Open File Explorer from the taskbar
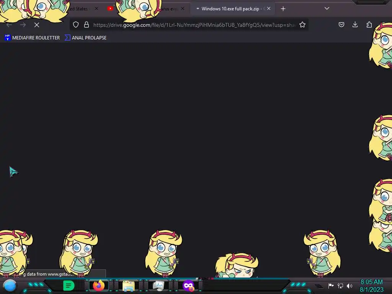This screenshot has width=392, height=294. coord(129,286)
